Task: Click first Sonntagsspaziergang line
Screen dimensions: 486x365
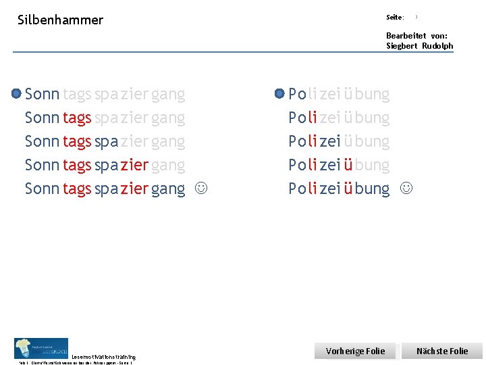Action: point(105,94)
